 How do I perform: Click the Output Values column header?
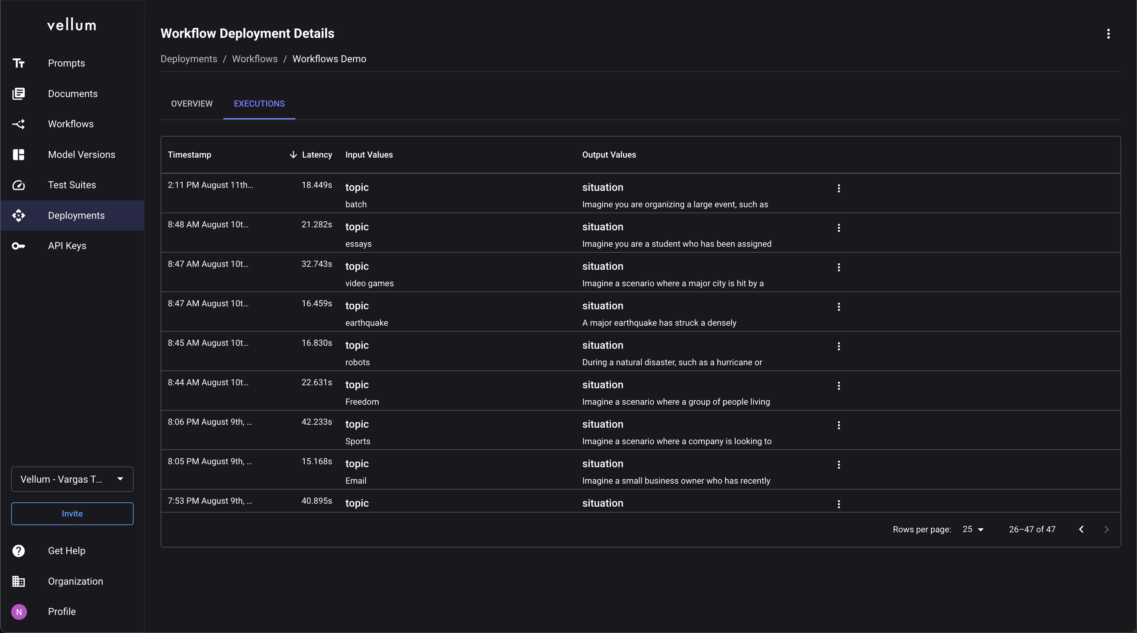tap(609, 155)
